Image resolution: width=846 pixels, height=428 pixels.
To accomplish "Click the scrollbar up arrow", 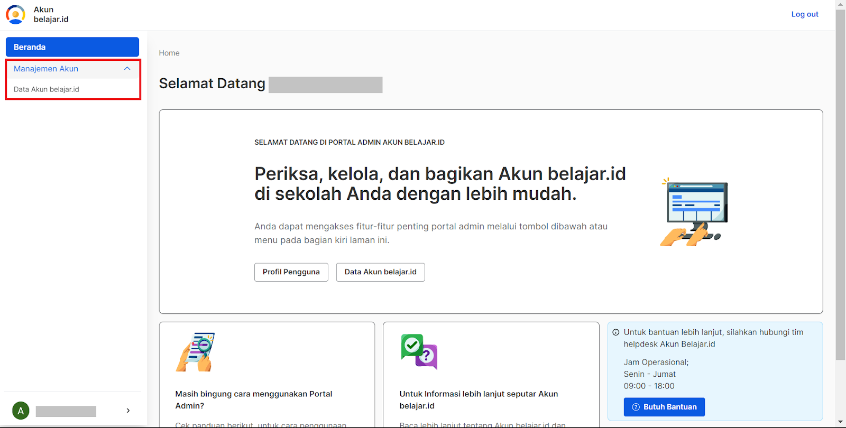I will 840,4.
